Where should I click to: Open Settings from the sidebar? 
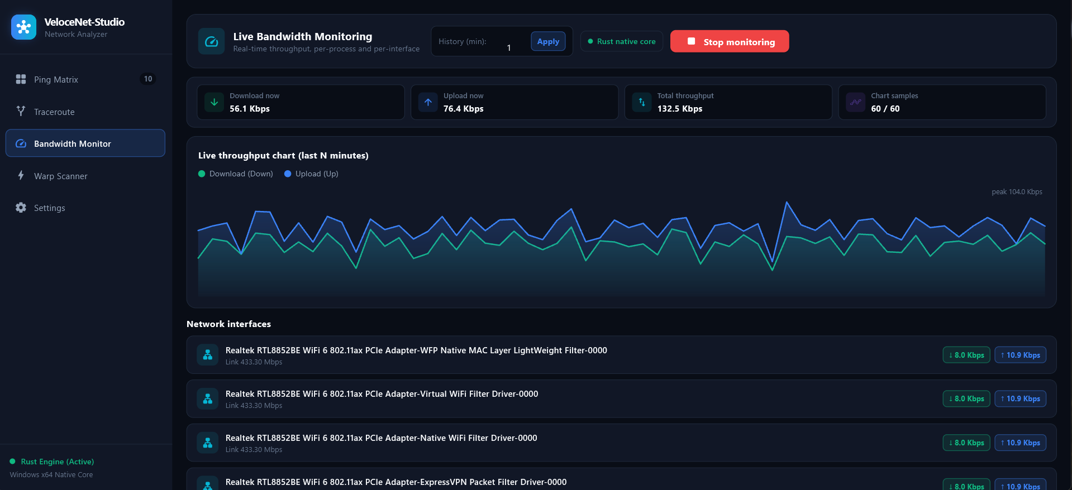tap(85, 208)
